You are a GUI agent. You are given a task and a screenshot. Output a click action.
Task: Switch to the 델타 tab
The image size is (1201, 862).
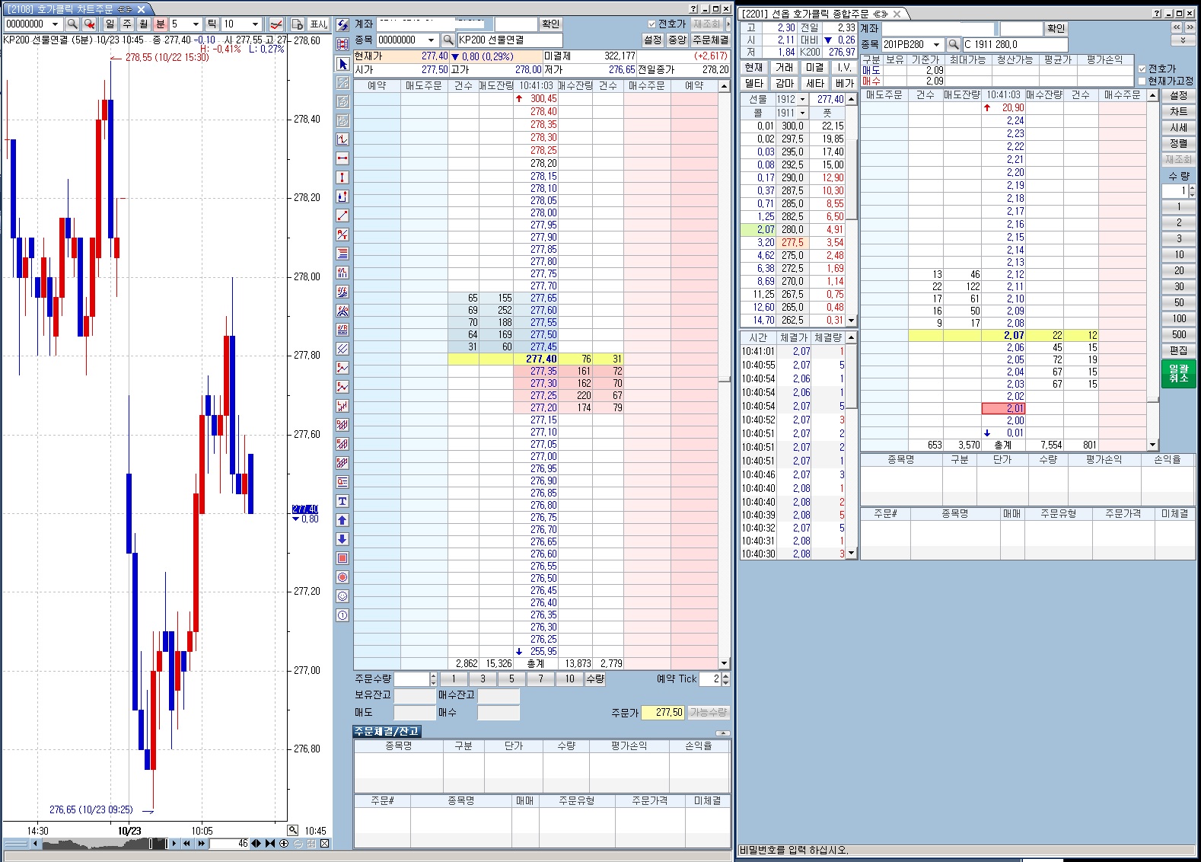pos(753,83)
